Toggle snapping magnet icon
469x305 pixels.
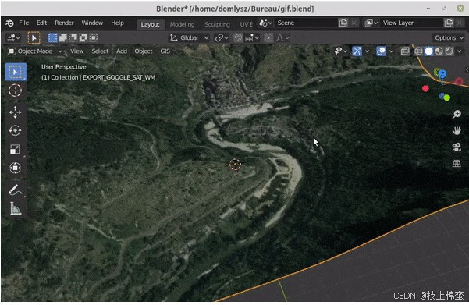coord(238,38)
